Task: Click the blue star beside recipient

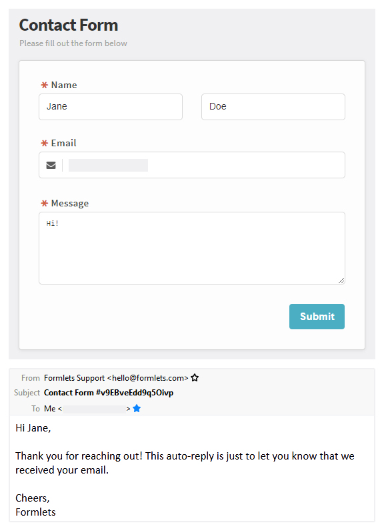Action: point(137,408)
